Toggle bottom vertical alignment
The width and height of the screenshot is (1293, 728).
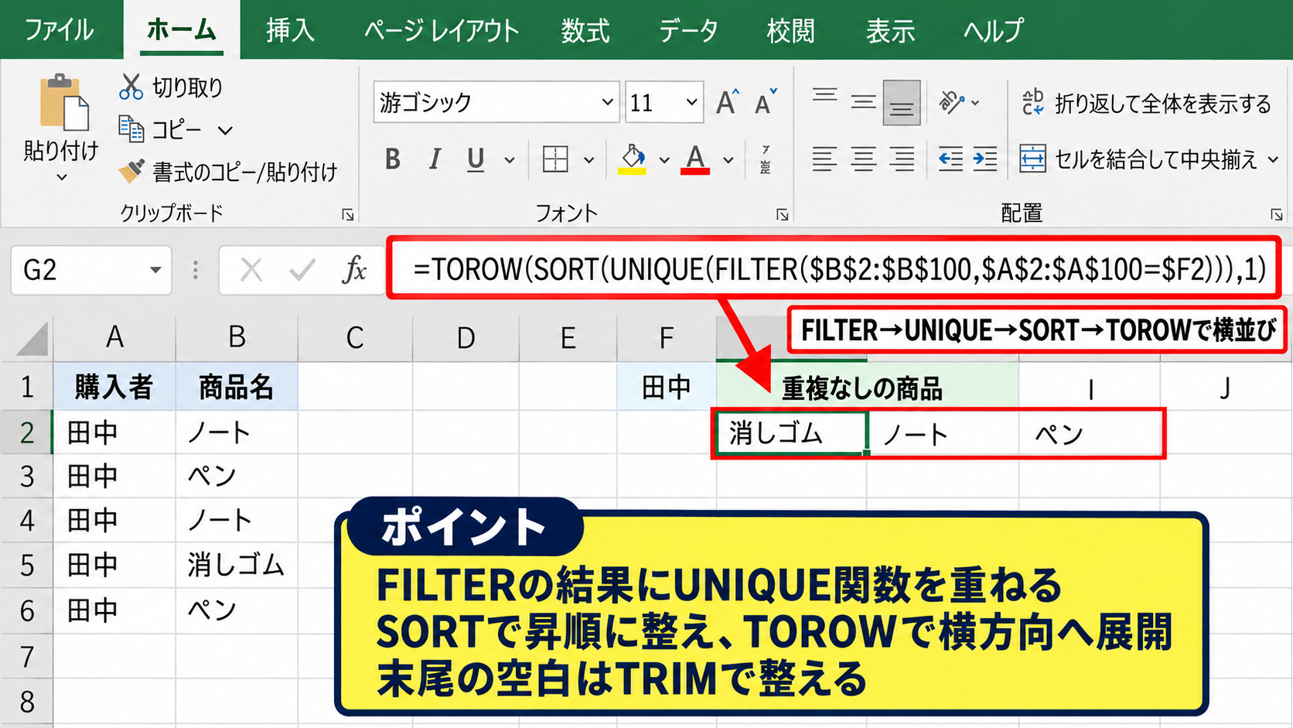click(902, 102)
